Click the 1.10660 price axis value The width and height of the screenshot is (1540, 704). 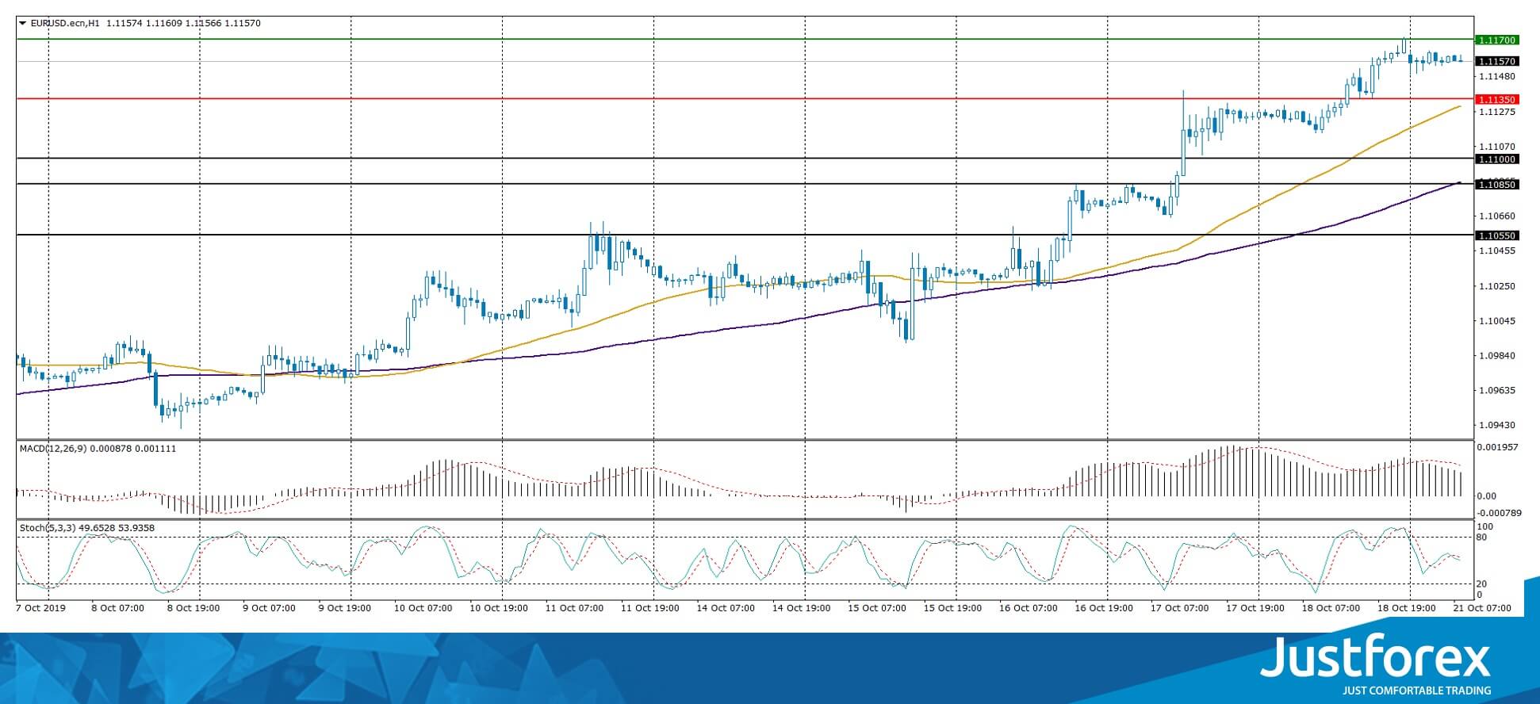[1496, 216]
